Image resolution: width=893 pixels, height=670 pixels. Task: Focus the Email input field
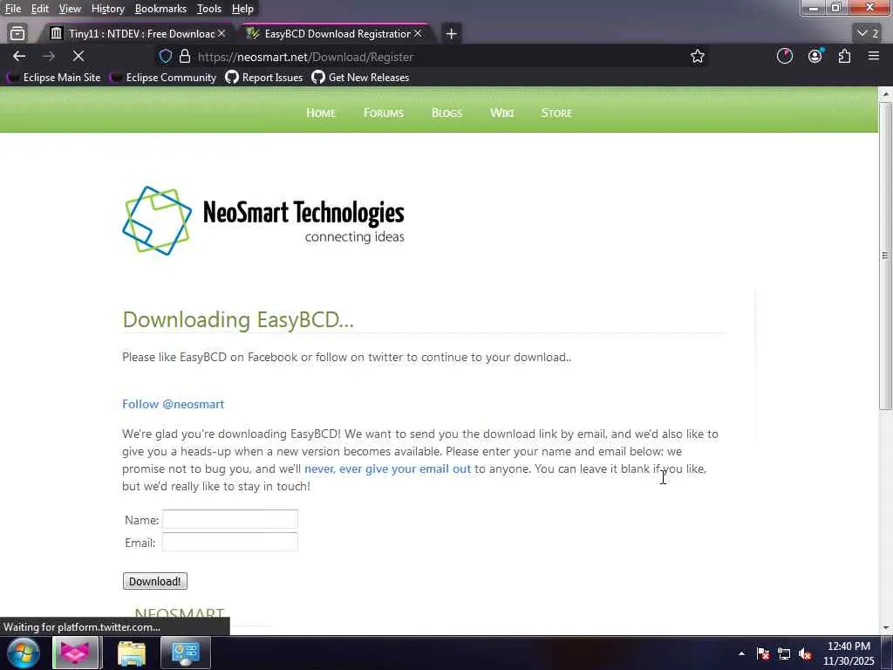tap(230, 542)
